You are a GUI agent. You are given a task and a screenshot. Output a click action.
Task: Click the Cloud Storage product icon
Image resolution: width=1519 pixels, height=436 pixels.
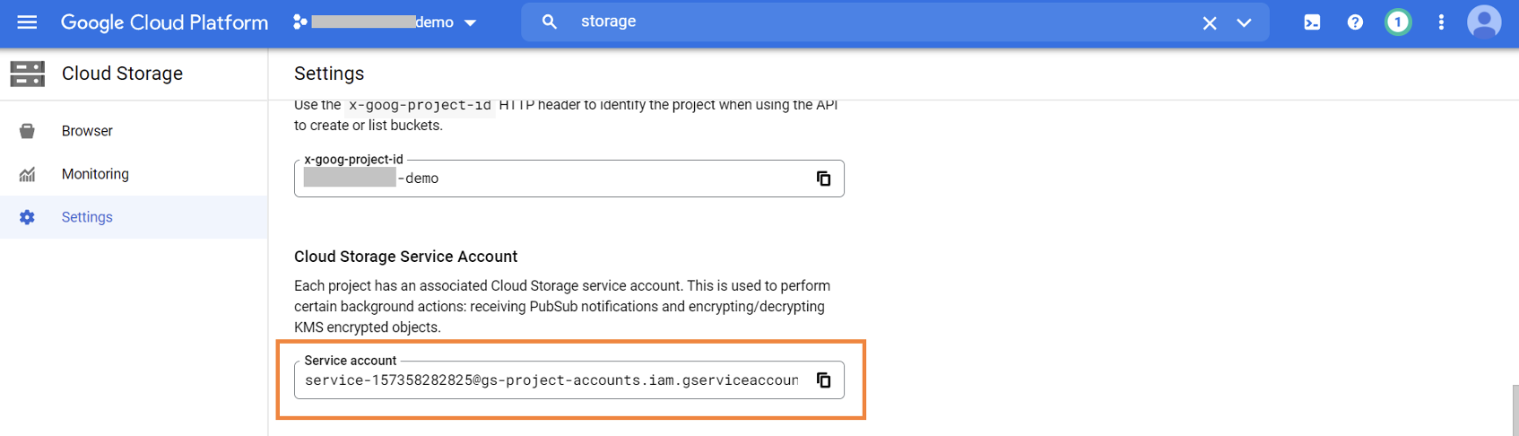(x=27, y=74)
